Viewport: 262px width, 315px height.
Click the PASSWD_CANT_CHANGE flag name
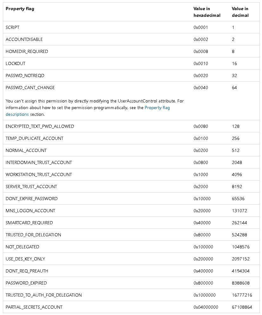click(x=30, y=88)
